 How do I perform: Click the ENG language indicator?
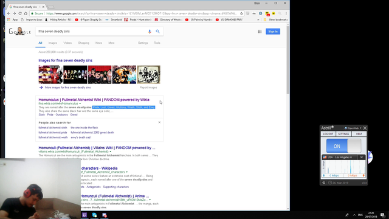(x=360, y=215)
